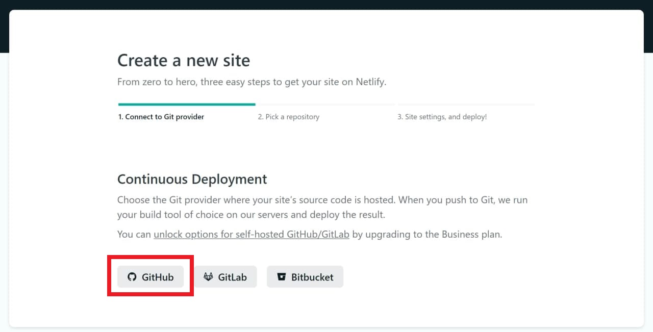Click the Create a new site heading
The image size is (653, 332).
(x=184, y=60)
